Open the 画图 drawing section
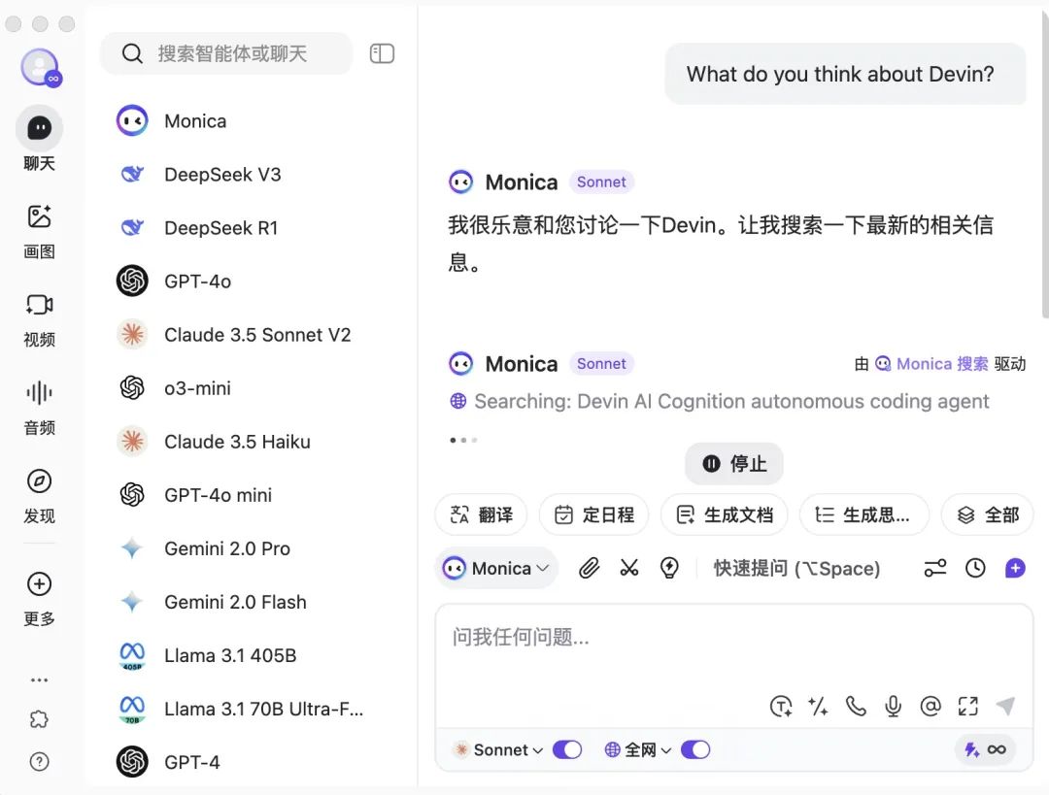 click(39, 231)
